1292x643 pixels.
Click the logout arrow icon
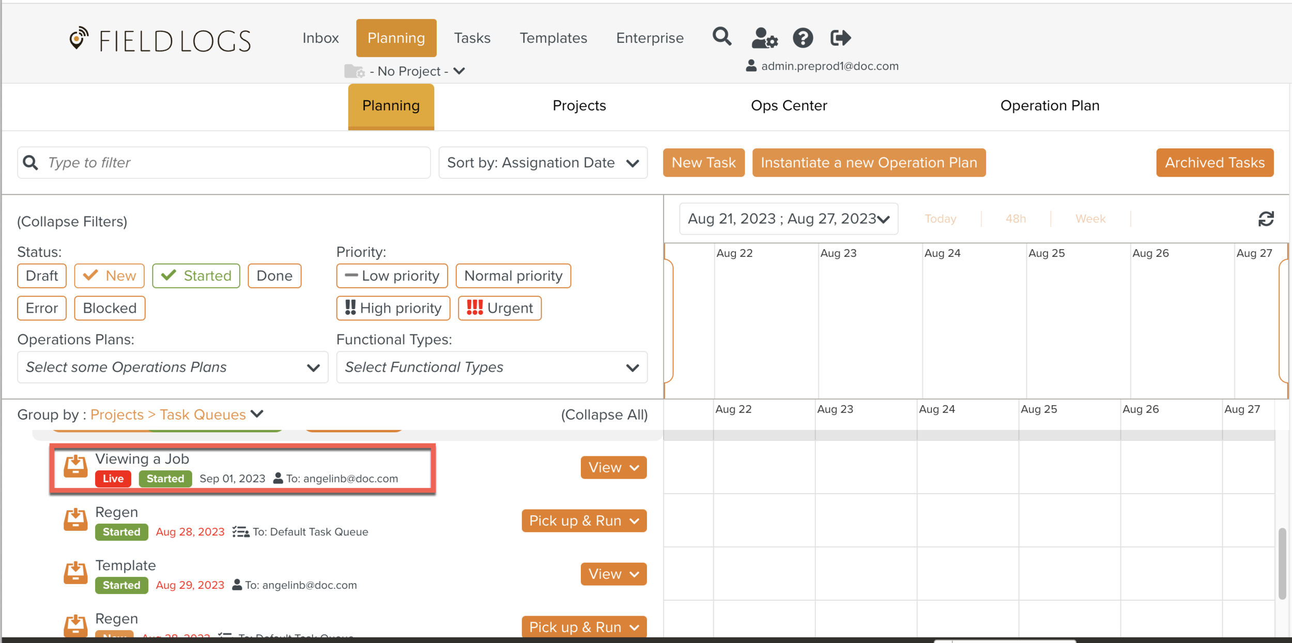click(840, 38)
